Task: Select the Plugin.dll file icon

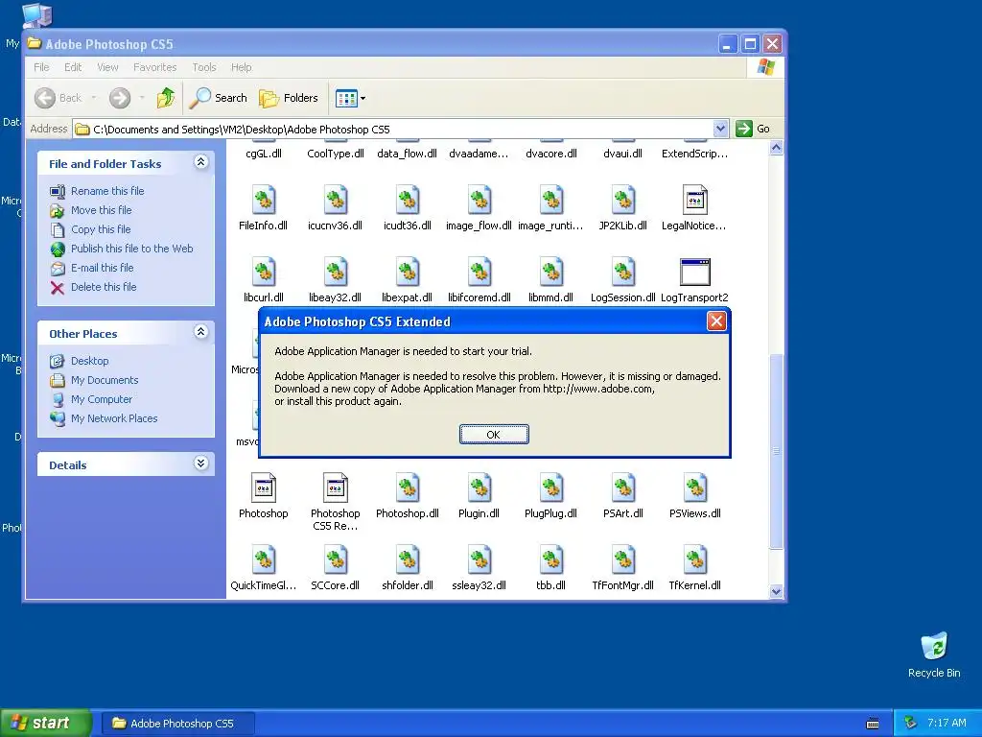Action: pos(479,487)
